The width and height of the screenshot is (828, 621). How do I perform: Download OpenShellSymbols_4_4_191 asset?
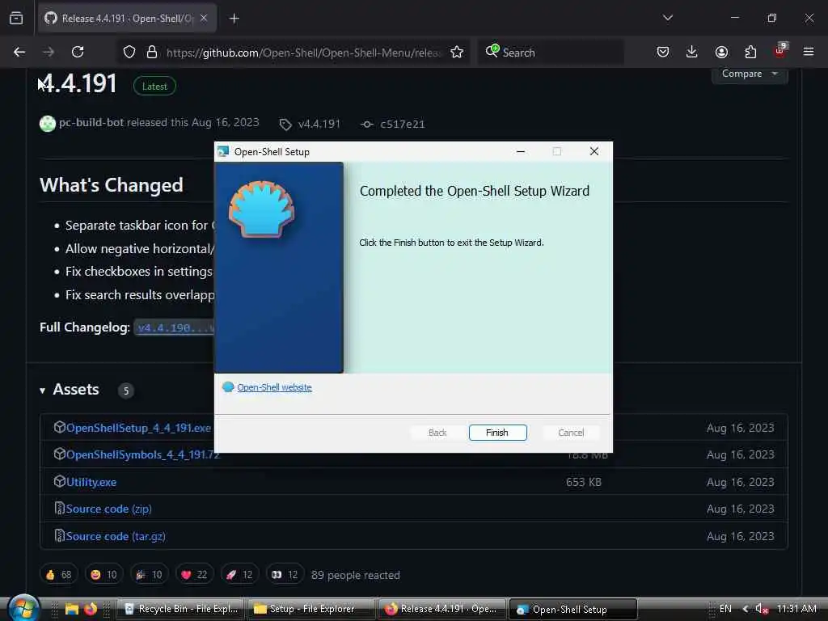(x=142, y=454)
